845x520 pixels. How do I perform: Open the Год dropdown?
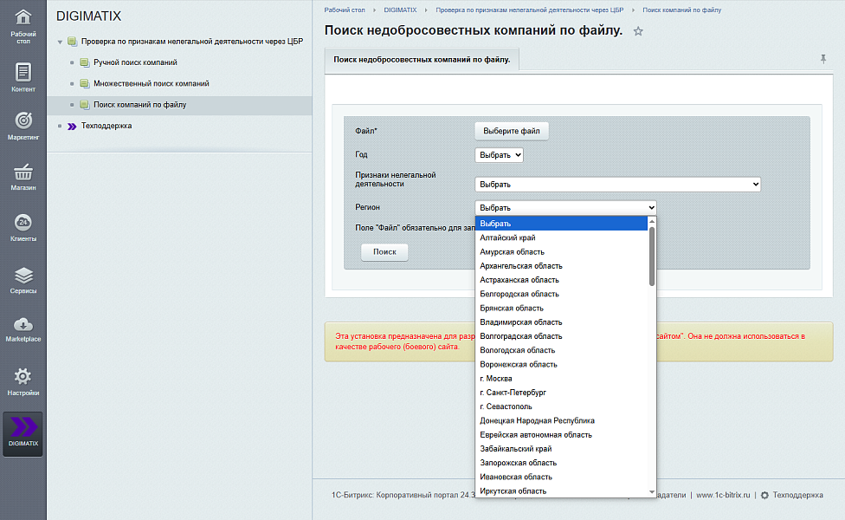[x=499, y=155]
